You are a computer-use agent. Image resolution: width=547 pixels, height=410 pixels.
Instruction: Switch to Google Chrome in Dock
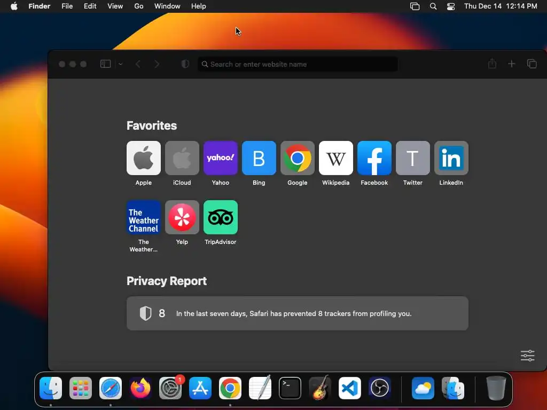click(x=230, y=388)
